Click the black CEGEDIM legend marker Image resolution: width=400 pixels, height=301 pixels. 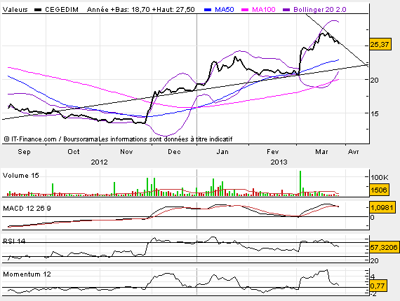pyautogui.click(x=38, y=10)
